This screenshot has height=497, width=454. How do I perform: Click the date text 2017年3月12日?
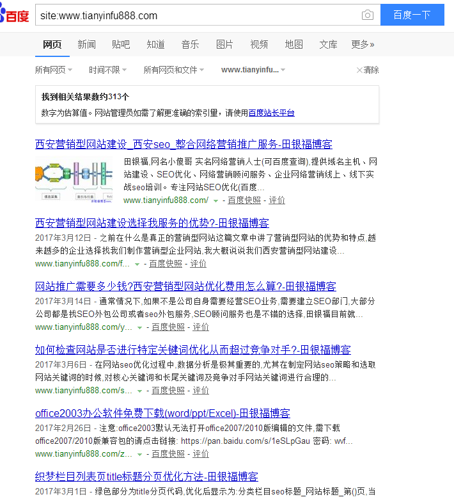click(x=63, y=238)
